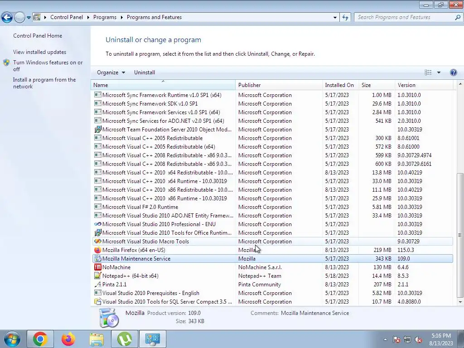Click Team Foundation Server 2010 icon

[x=98, y=129]
